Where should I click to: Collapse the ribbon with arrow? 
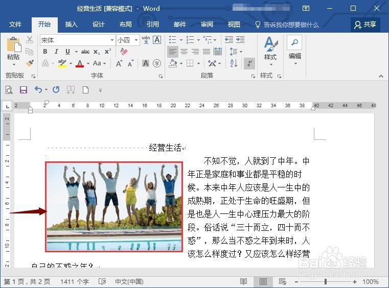(x=381, y=76)
